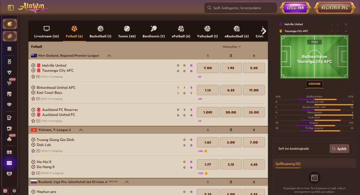Open the Melville United team name in the match list
The width and height of the screenshot is (360, 195).
click(54, 65)
